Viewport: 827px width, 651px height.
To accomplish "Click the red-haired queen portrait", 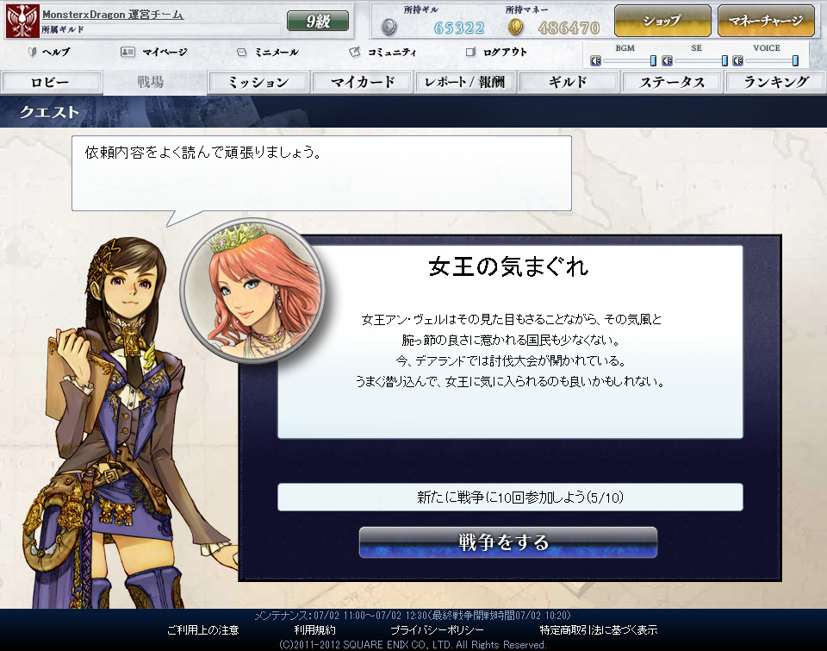I will 250,286.
